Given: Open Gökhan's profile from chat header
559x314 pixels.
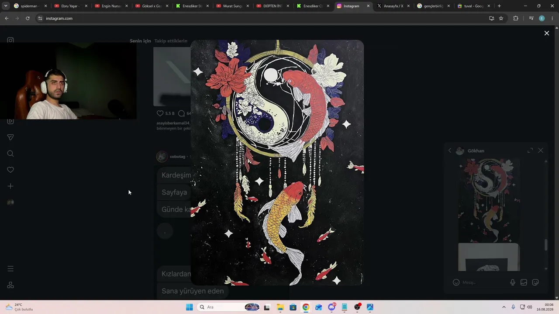Looking at the screenshot, I should click(476, 151).
